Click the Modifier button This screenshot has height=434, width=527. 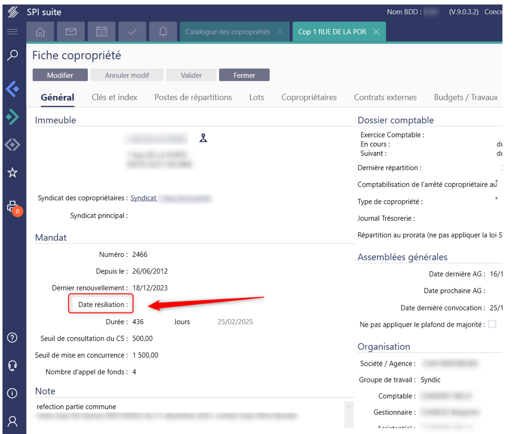pos(60,75)
